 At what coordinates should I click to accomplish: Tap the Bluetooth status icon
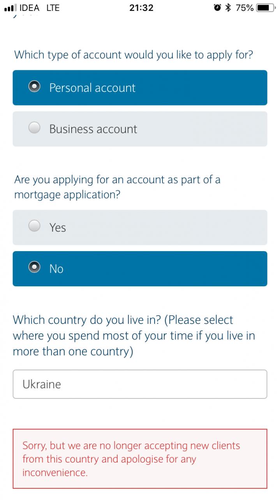click(x=228, y=8)
